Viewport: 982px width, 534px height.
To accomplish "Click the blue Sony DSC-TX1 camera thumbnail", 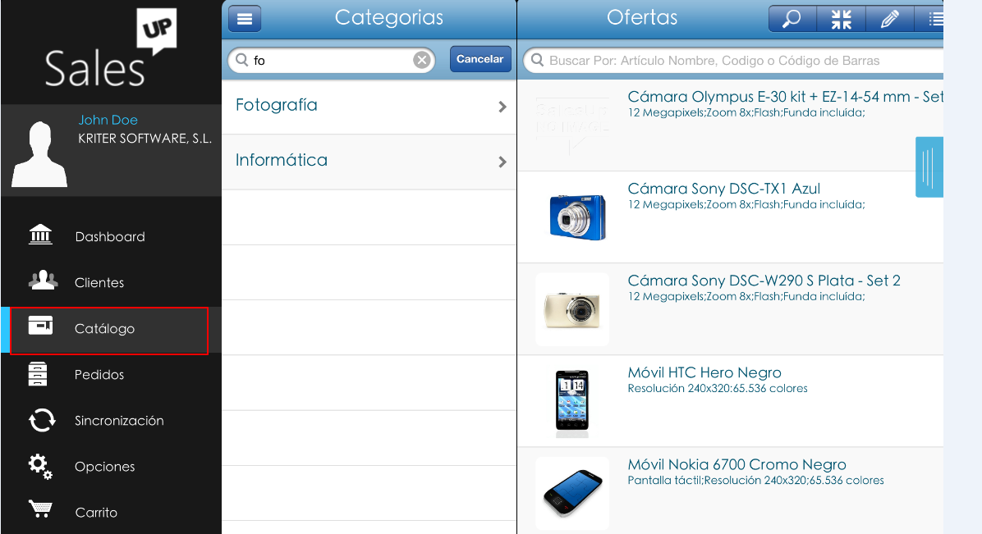I will (577, 217).
